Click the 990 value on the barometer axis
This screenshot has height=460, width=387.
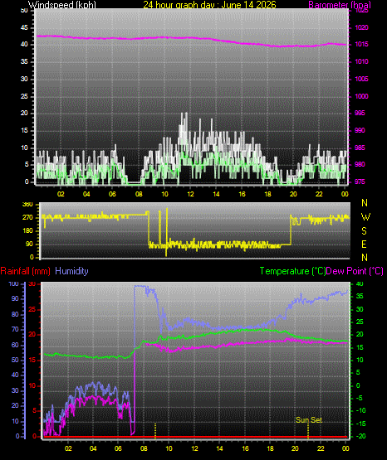(x=360, y=130)
